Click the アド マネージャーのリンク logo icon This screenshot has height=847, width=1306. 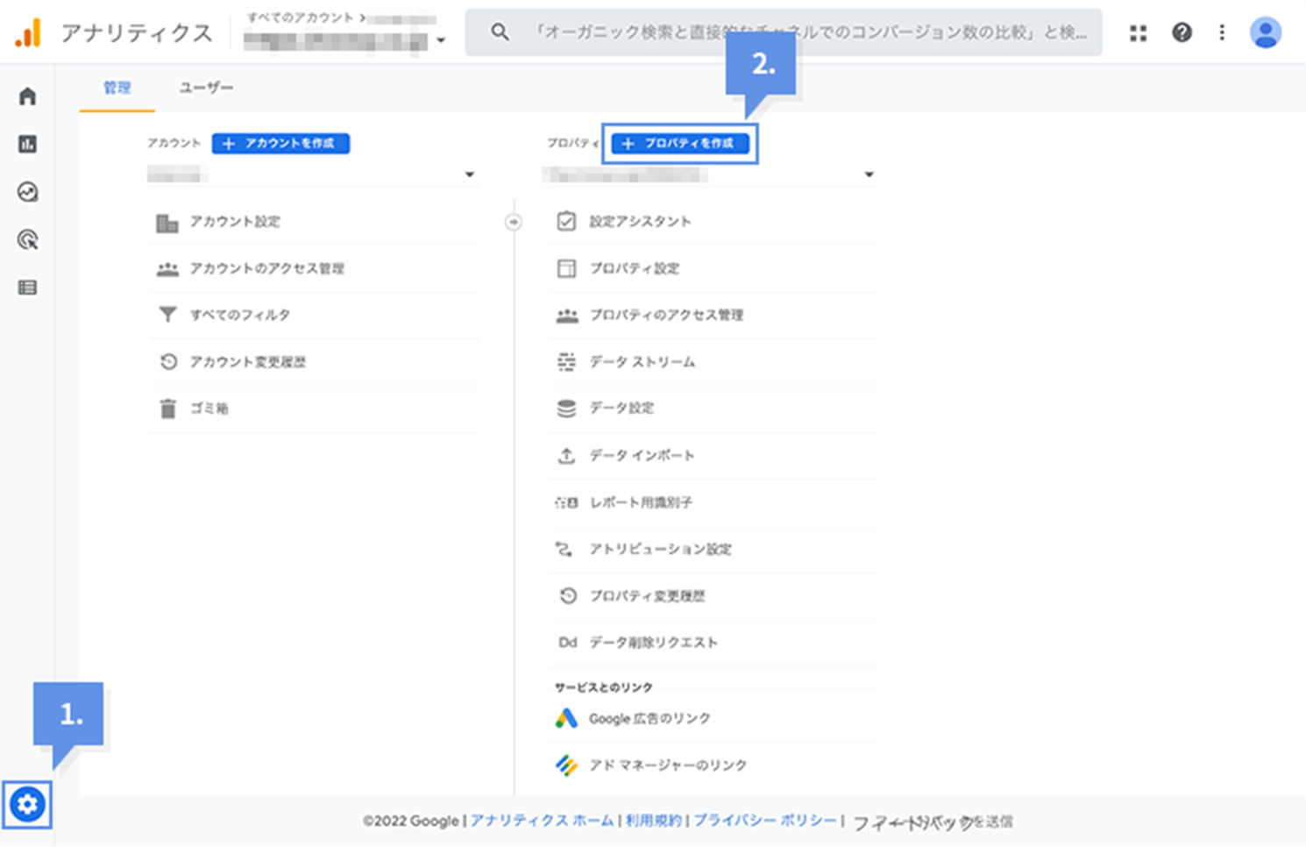pyautogui.click(x=566, y=765)
